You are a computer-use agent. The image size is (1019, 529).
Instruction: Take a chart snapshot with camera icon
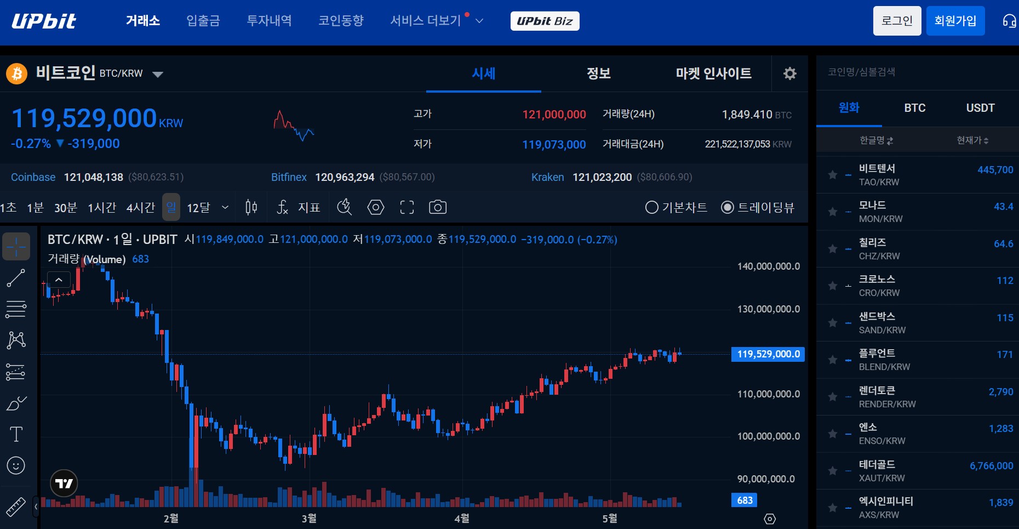[x=438, y=207]
